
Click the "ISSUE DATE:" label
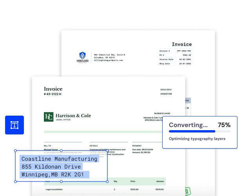coord(166,90)
